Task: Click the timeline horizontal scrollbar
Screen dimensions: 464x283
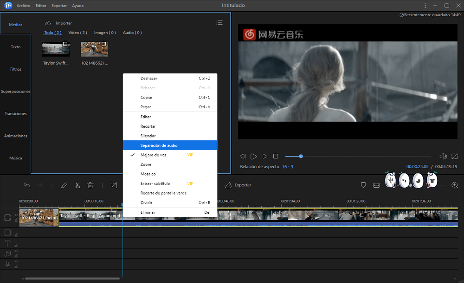Action: tap(72, 278)
